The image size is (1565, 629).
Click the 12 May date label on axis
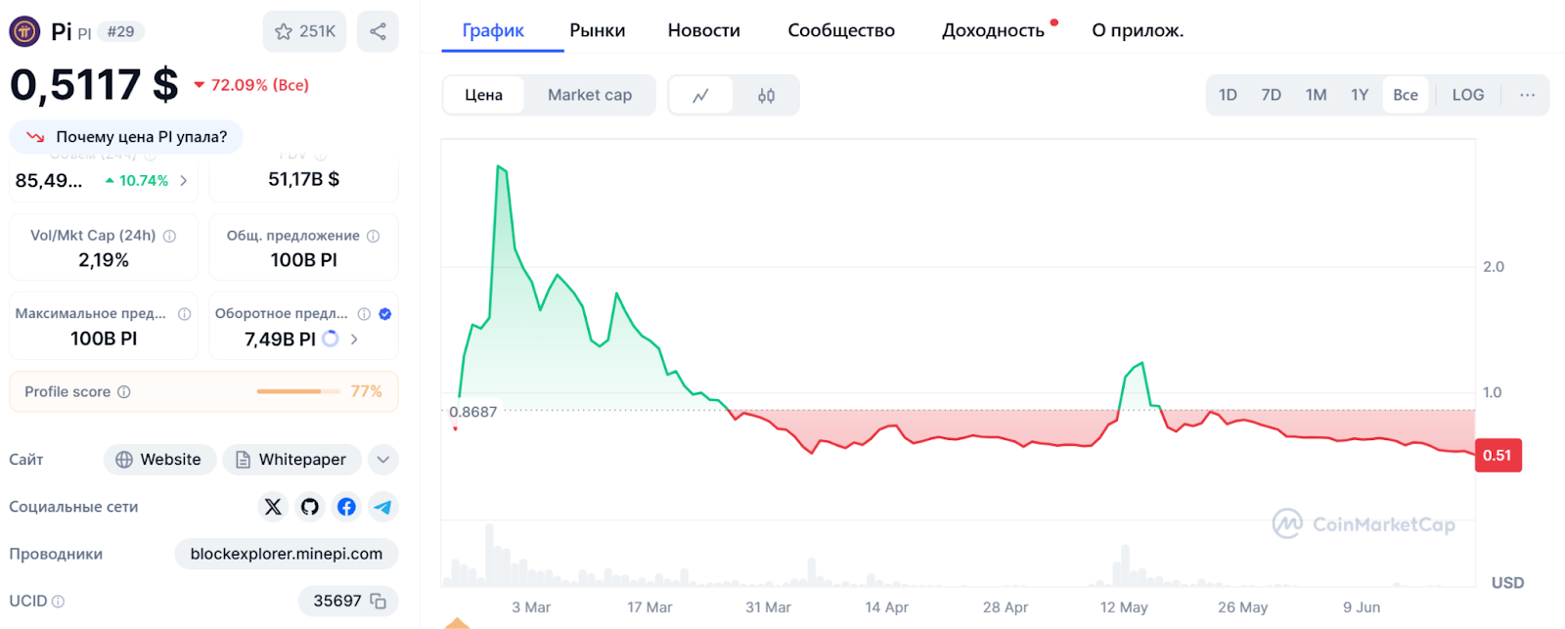[1124, 607]
